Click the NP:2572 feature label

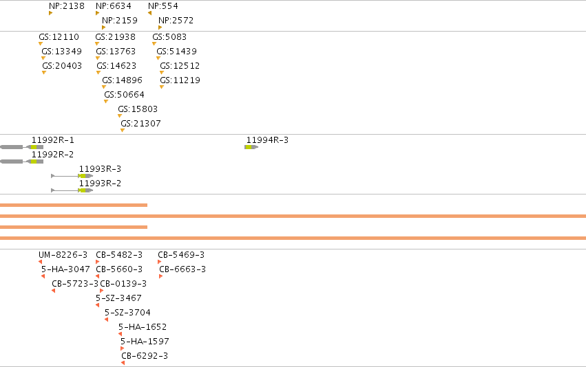(176, 20)
